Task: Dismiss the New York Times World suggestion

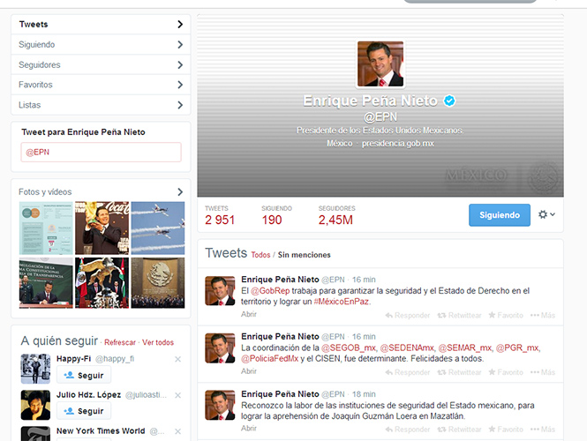Action: [x=177, y=431]
